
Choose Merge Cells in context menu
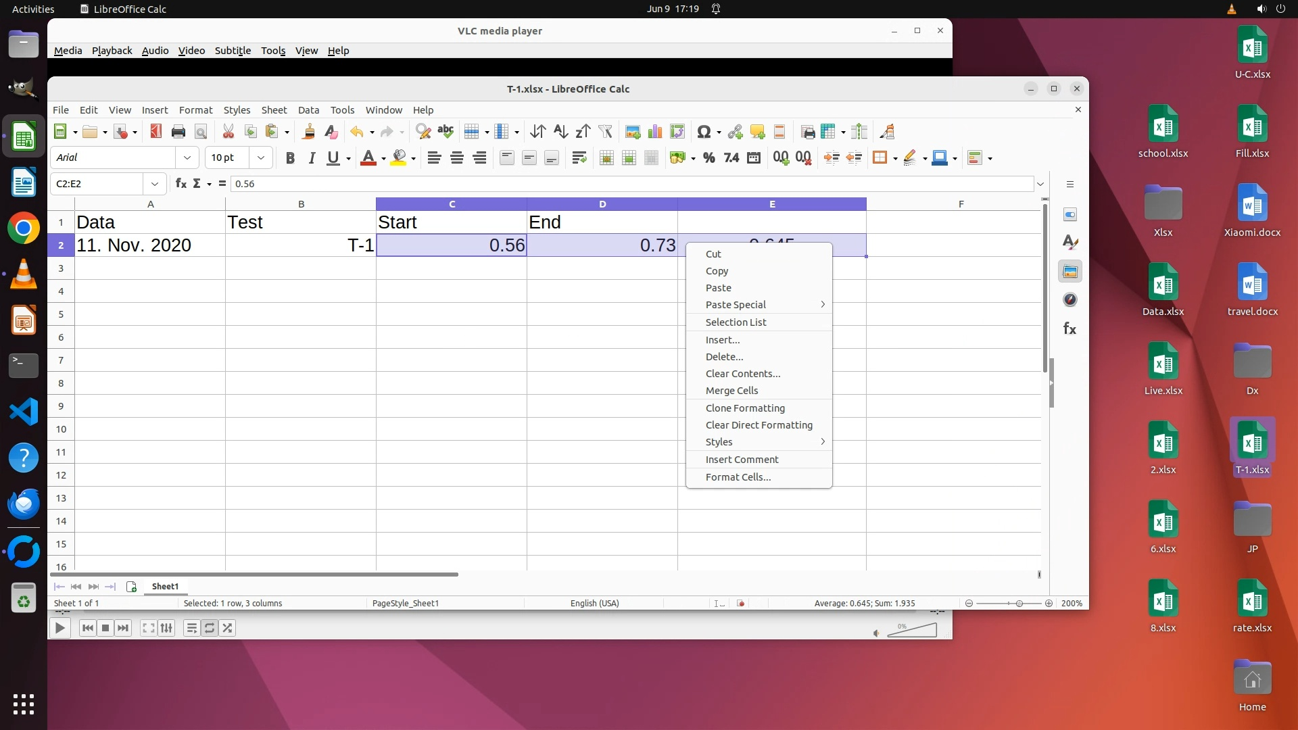click(x=731, y=391)
